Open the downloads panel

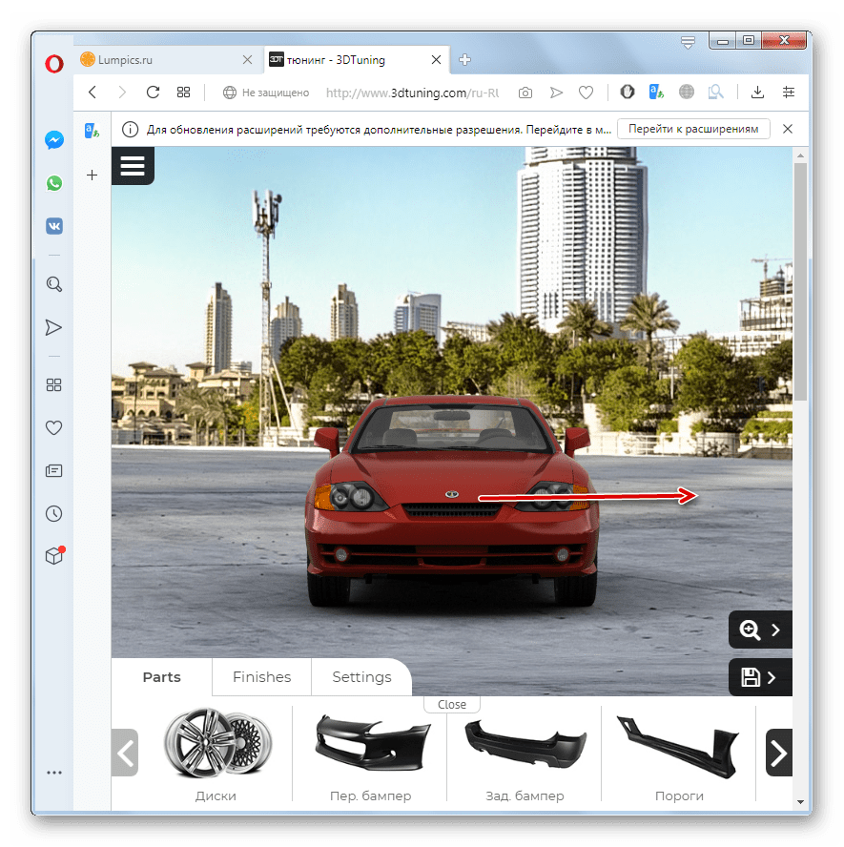(x=757, y=93)
